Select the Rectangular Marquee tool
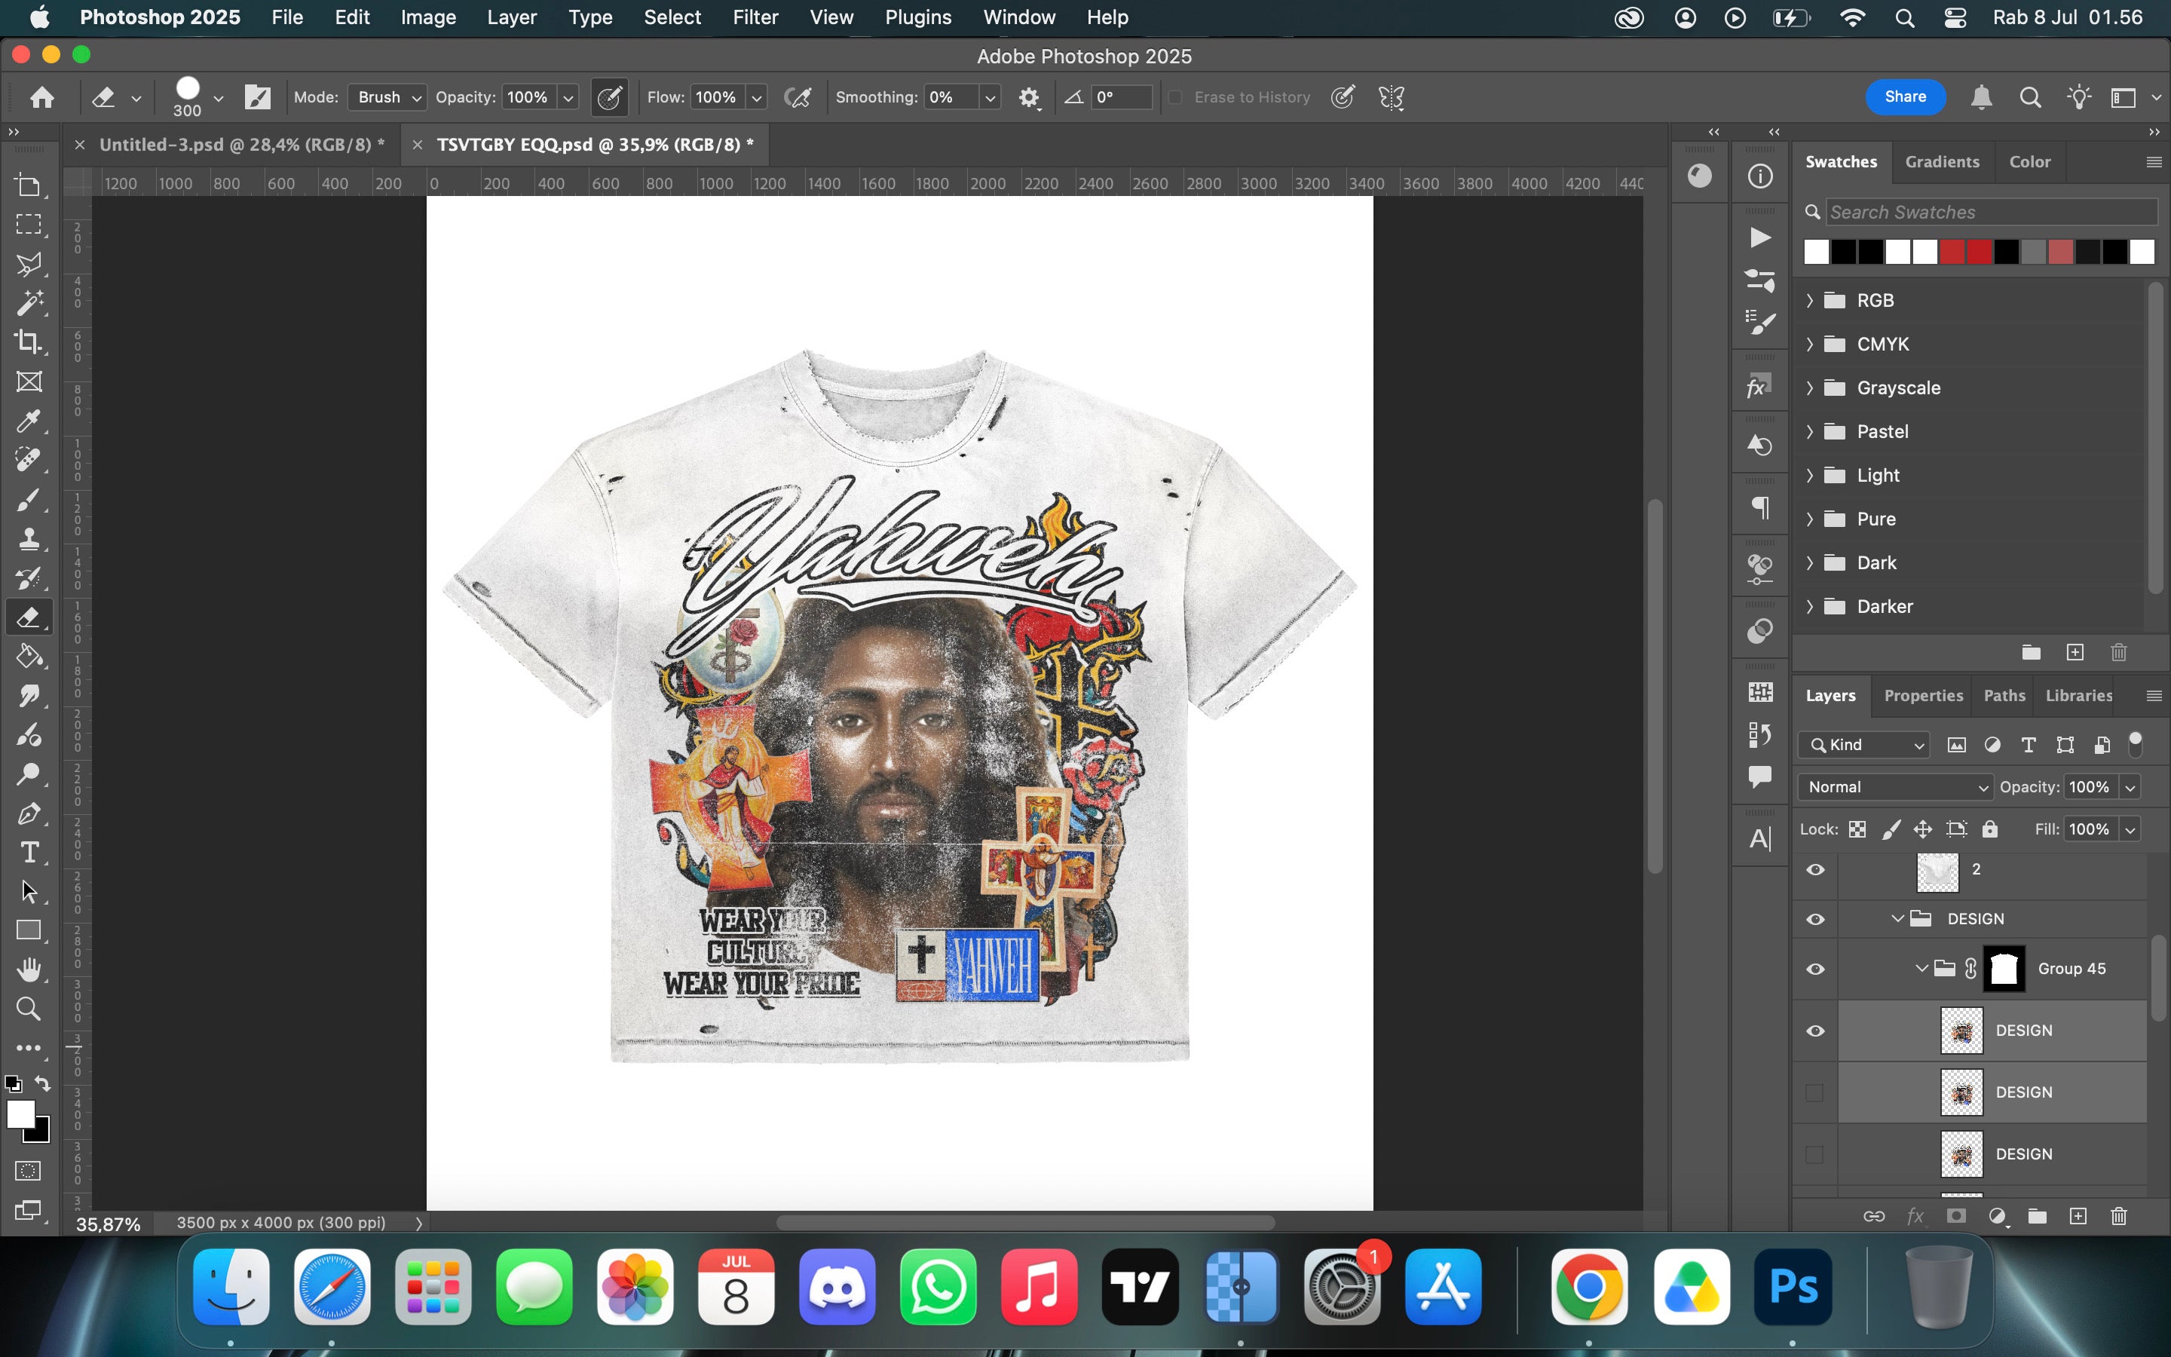 (29, 225)
